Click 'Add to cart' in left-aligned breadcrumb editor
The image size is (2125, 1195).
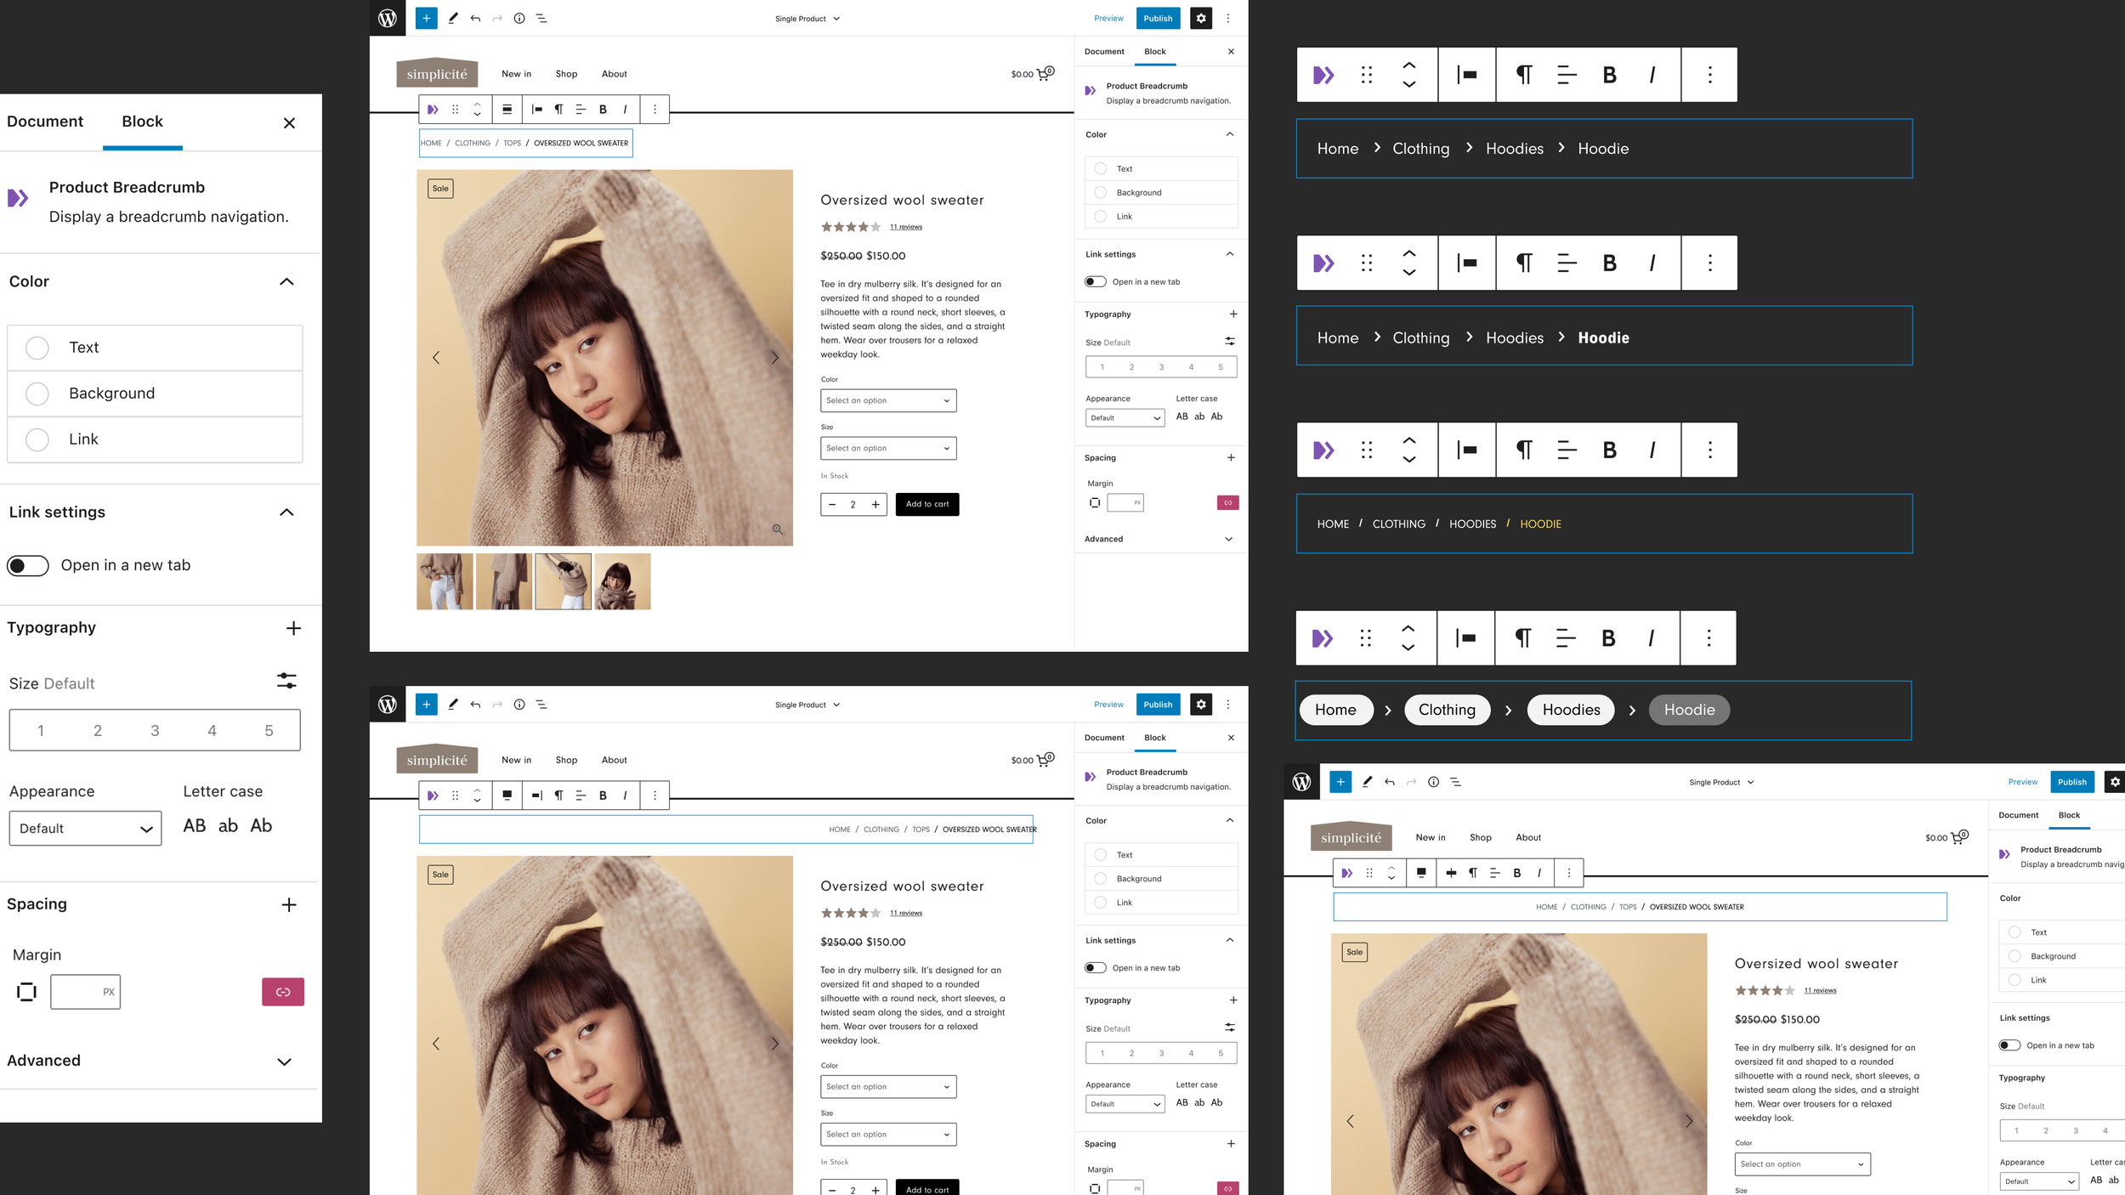pos(927,504)
